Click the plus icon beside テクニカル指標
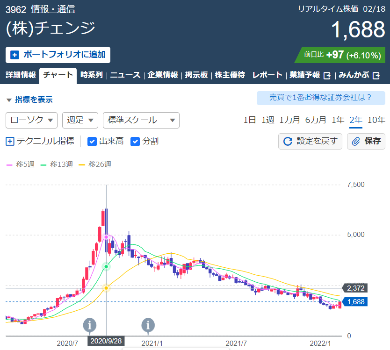Viewport: 390px width, 350px height. [10, 142]
